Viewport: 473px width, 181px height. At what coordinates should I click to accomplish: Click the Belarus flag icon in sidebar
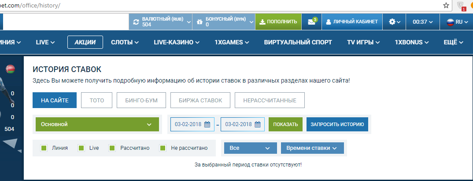pos(10,69)
